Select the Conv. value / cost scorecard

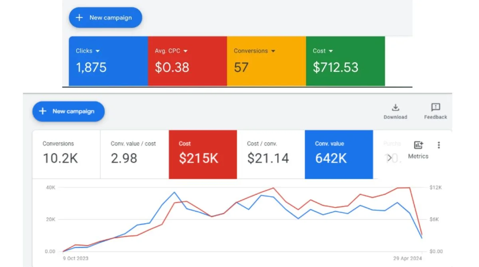point(135,154)
